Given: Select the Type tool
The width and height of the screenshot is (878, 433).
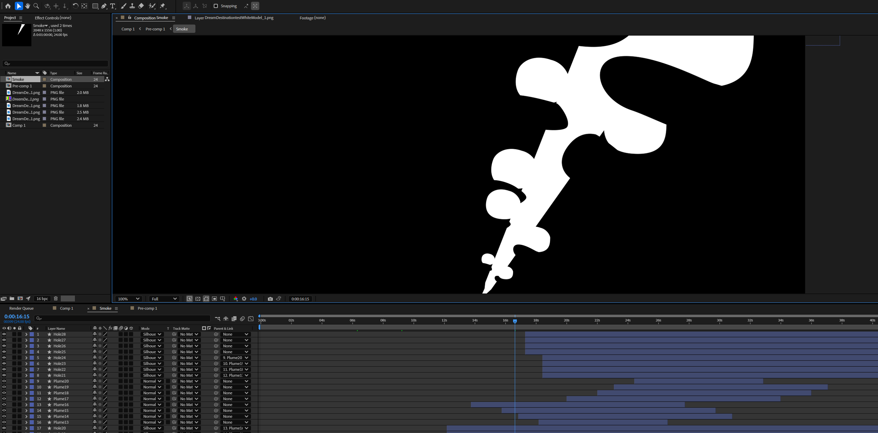Looking at the screenshot, I should pos(112,6).
